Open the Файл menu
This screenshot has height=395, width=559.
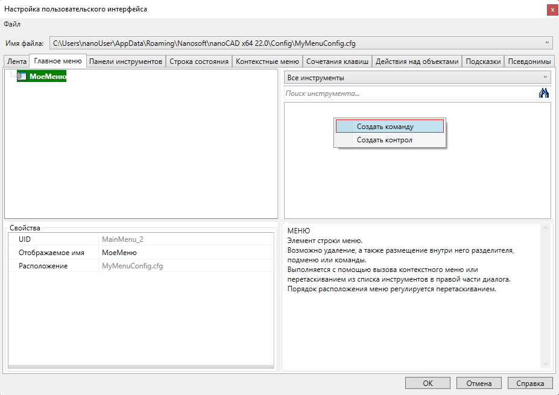click(x=12, y=24)
